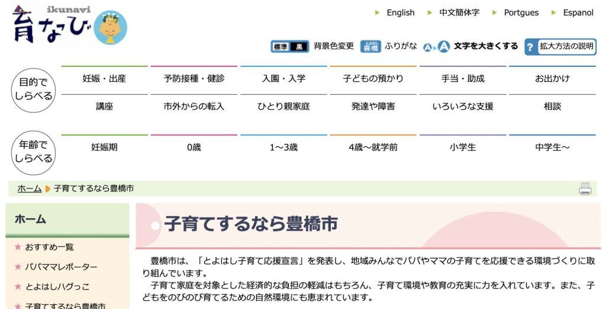This screenshot has height=309, width=606.
Task: Switch language to English
Action: coord(400,12)
